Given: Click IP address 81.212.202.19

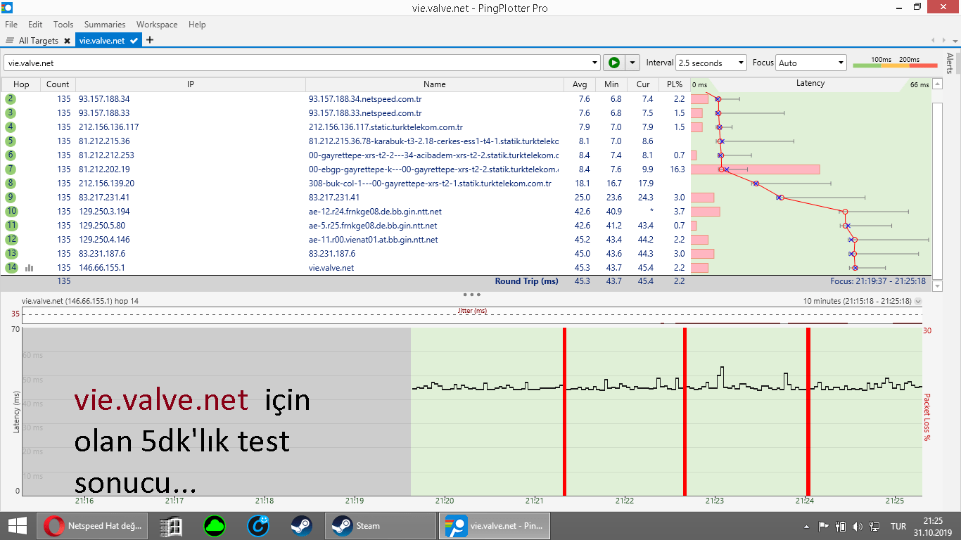Looking at the screenshot, I should tap(104, 169).
